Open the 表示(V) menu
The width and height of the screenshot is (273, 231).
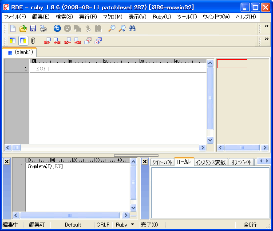coord(137,17)
